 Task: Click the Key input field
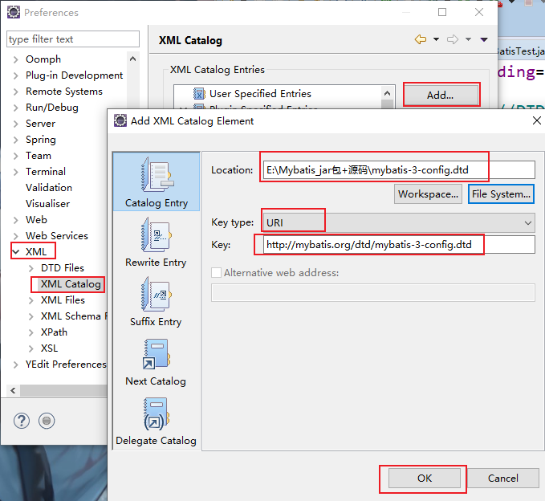click(x=398, y=245)
